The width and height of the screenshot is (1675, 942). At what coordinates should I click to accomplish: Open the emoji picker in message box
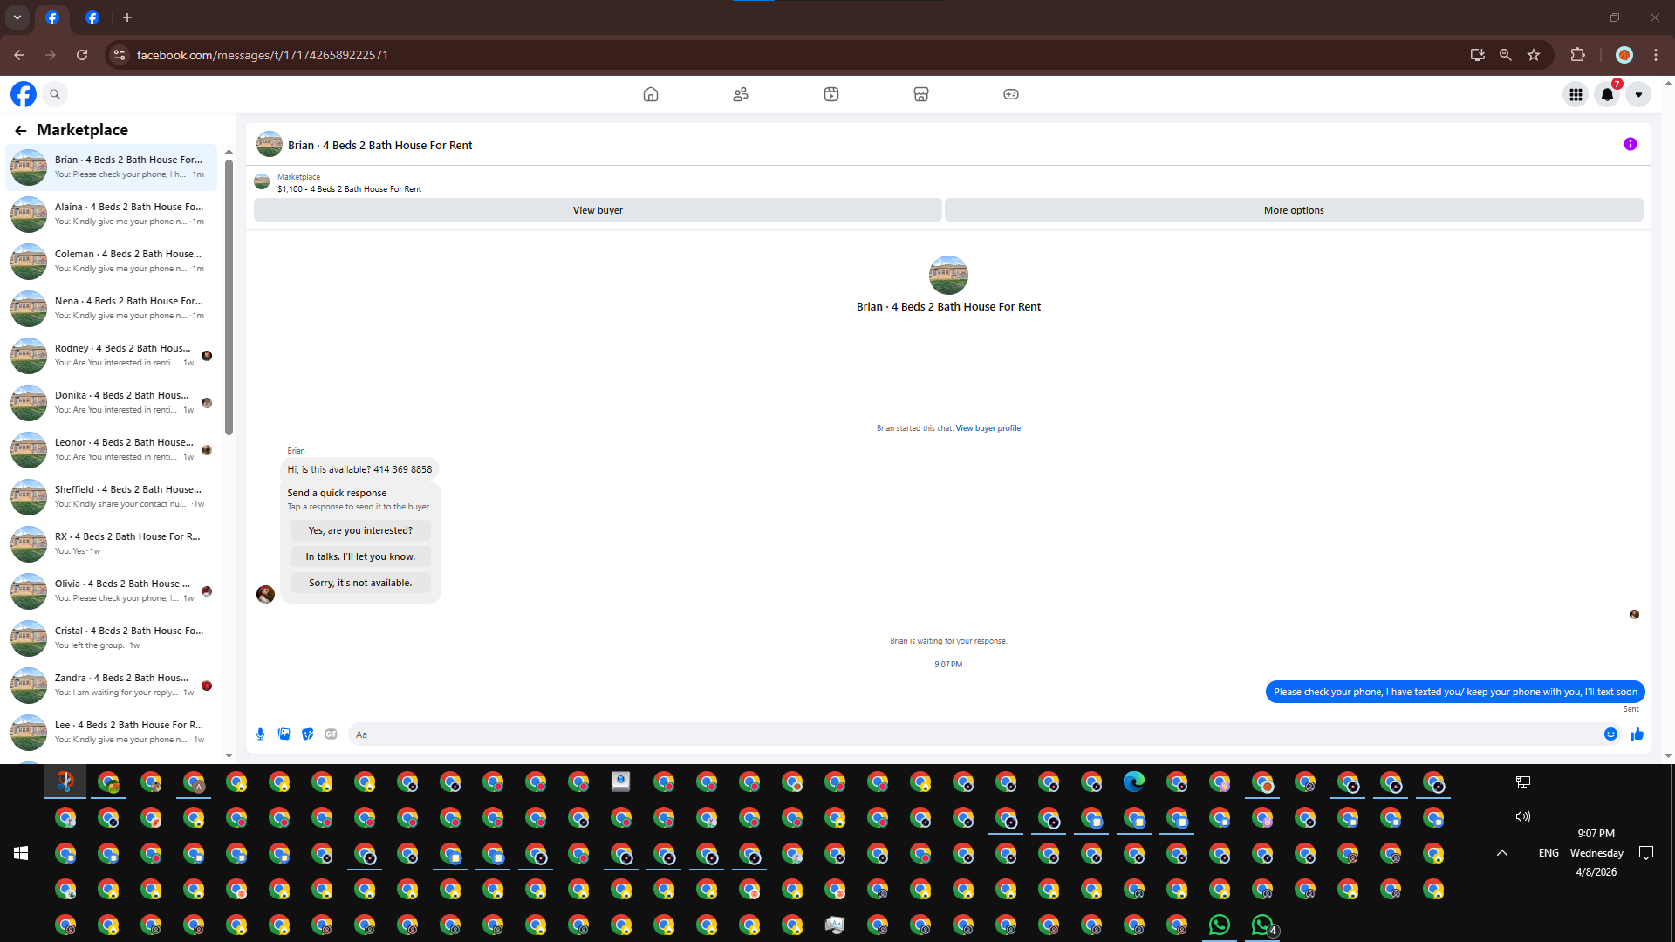(1610, 734)
